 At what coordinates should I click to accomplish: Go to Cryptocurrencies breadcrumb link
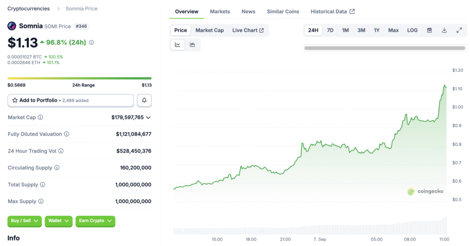click(29, 9)
